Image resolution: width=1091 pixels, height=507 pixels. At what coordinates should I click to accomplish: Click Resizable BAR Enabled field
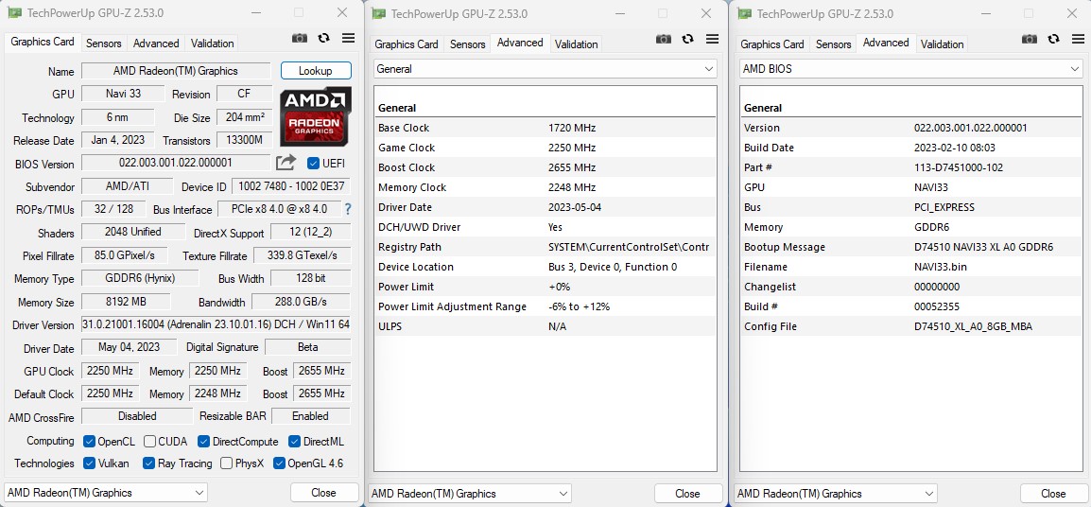pyautogui.click(x=310, y=416)
